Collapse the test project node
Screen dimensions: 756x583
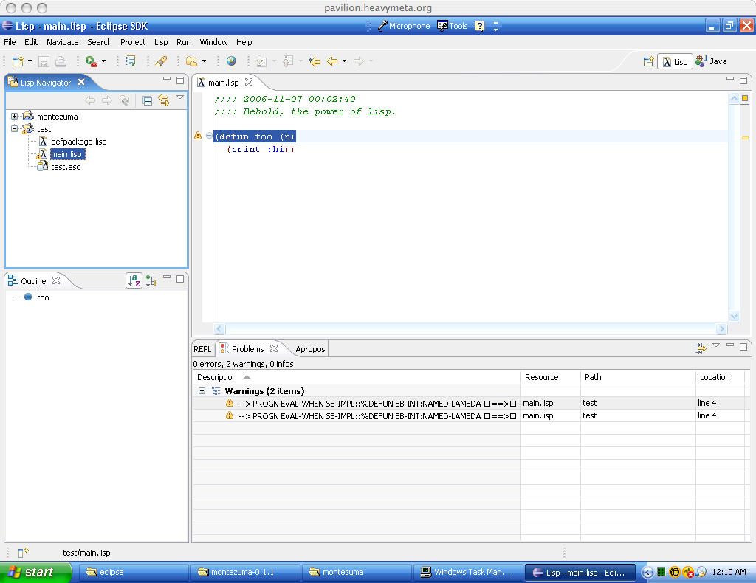[15, 128]
